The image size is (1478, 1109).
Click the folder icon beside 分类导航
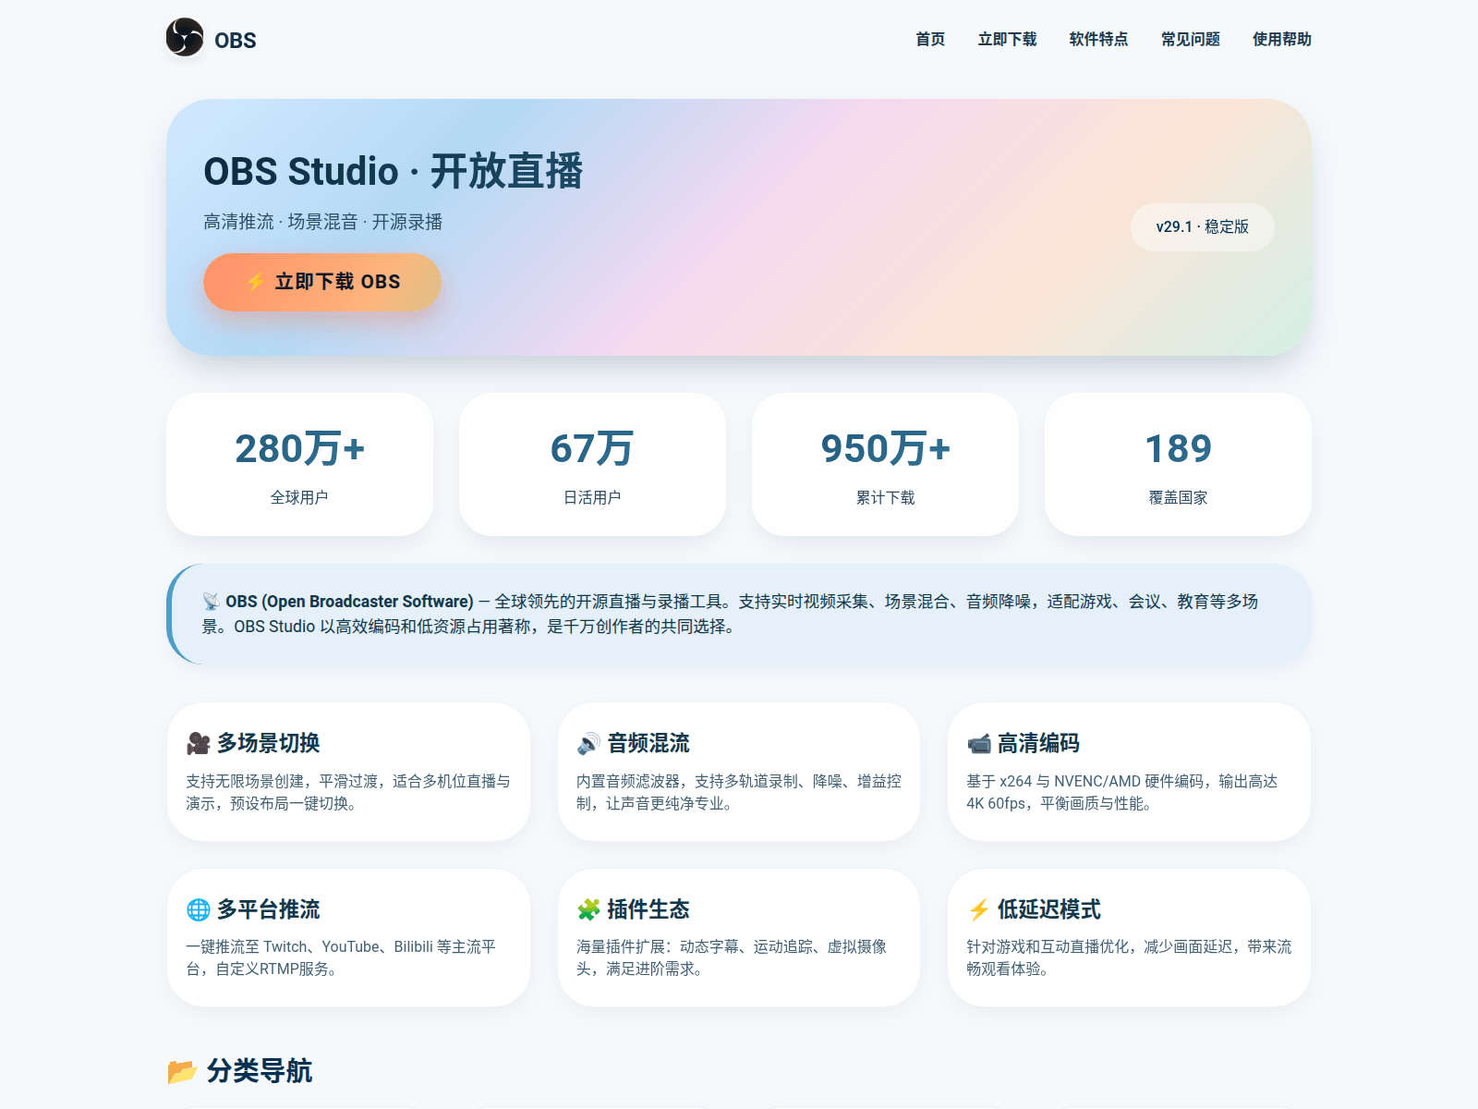click(182, 1071)
